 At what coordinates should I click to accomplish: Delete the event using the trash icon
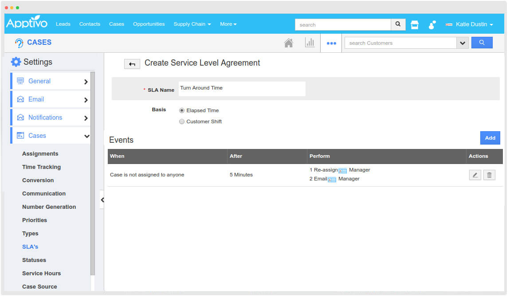(489, 175)
